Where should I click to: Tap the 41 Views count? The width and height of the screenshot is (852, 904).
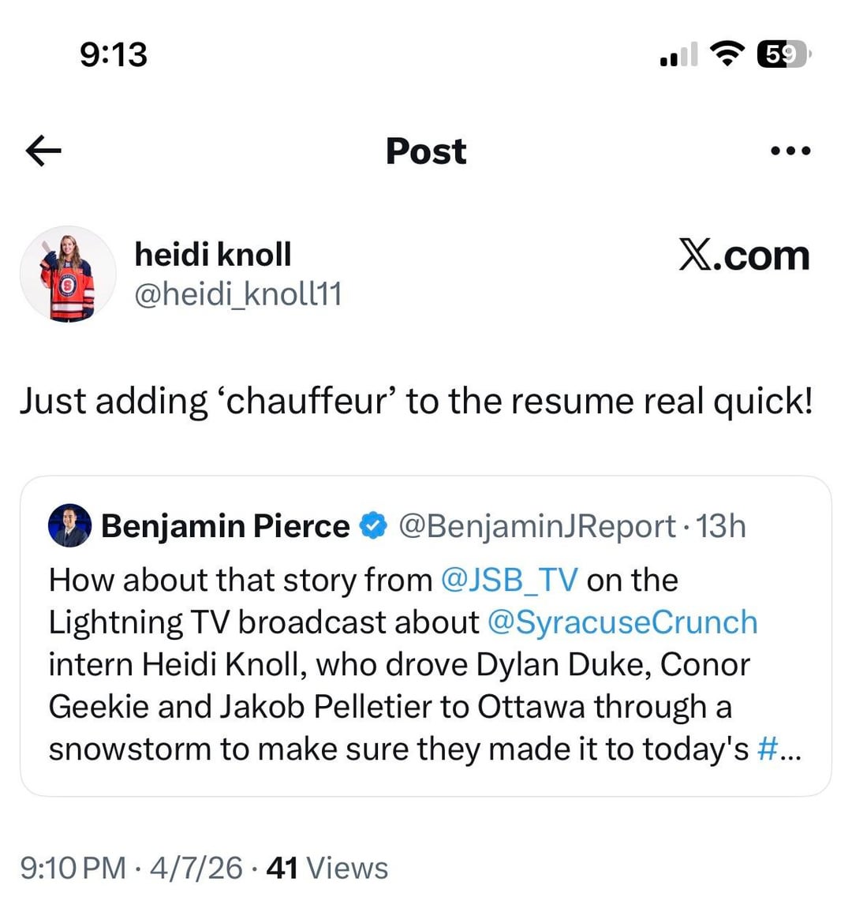pos(327,868)
